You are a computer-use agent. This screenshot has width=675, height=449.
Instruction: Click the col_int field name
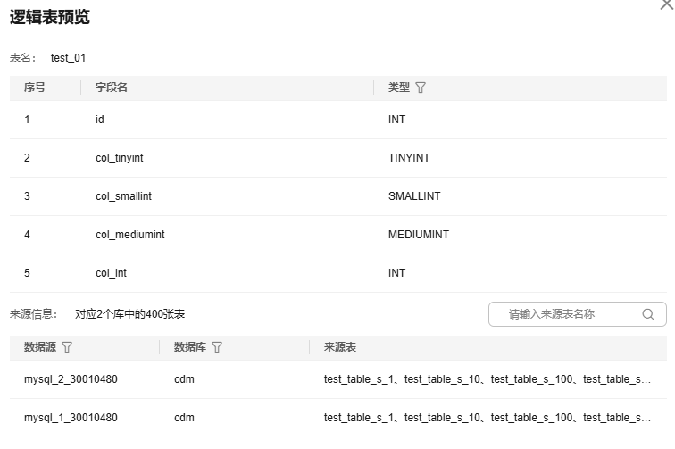point(112,273)
